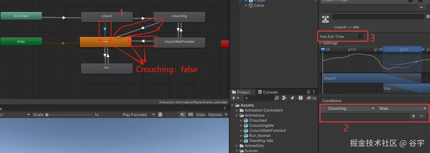Click Search by Import Log Type icon
Screen dimensions: 430x153
point(300,98)
